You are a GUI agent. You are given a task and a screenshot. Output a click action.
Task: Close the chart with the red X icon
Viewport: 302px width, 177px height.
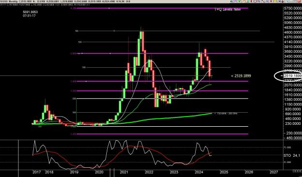(x=299, y=1)
